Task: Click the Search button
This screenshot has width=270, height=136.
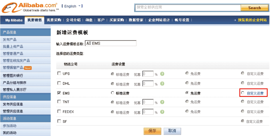Action: pos(254,8)
